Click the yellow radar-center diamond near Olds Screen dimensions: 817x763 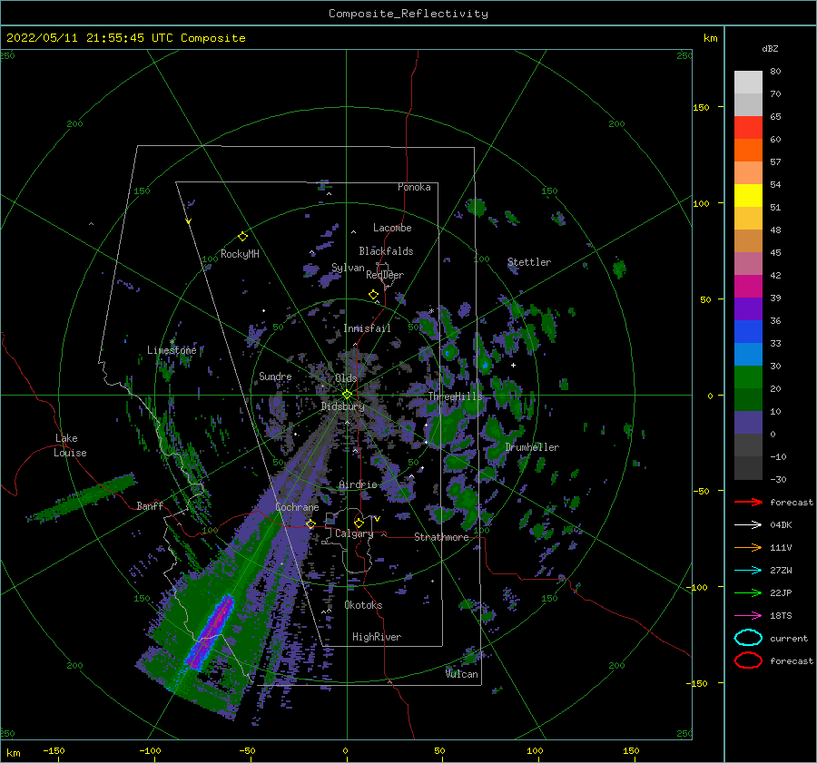[x=347, y=395]
